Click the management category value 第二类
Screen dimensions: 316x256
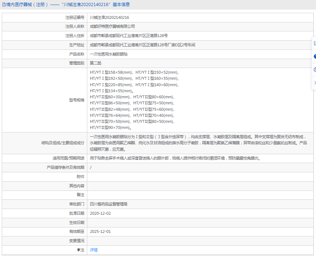(x=95, y=63)
